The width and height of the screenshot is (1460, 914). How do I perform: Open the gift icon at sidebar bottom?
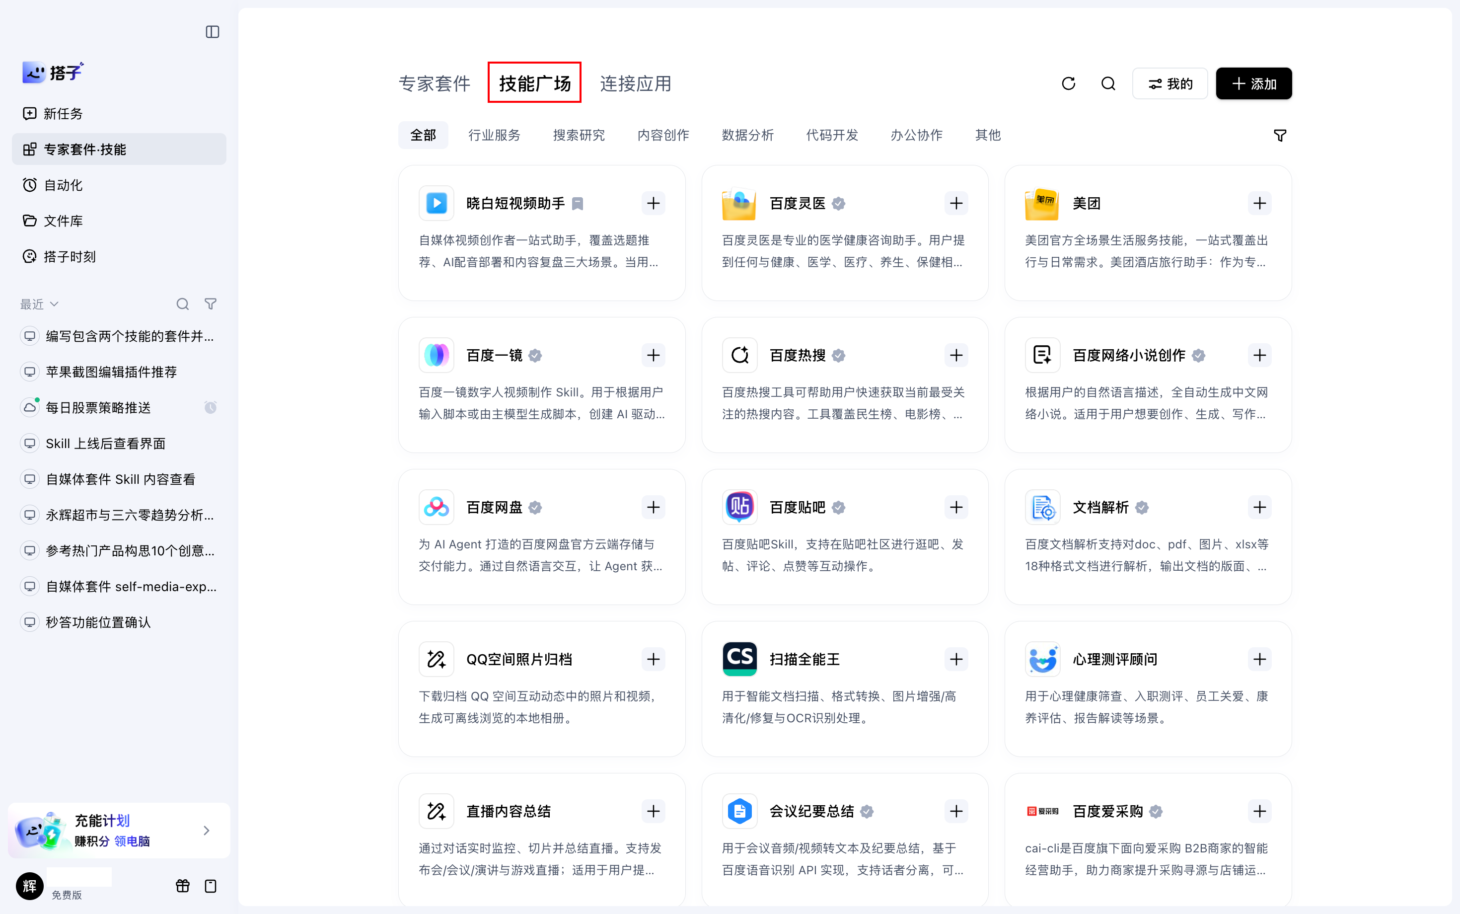point(183,886)
